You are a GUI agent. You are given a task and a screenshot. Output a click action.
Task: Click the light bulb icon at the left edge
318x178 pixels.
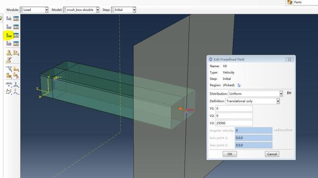[x=1, y=18]
